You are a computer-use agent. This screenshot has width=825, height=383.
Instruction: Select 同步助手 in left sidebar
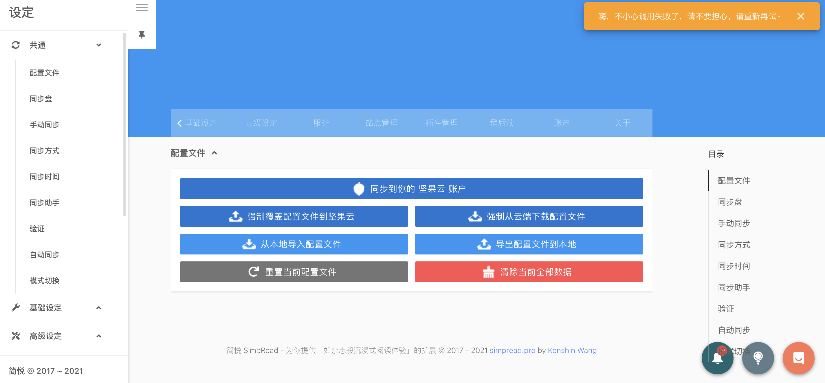(45, 203)
